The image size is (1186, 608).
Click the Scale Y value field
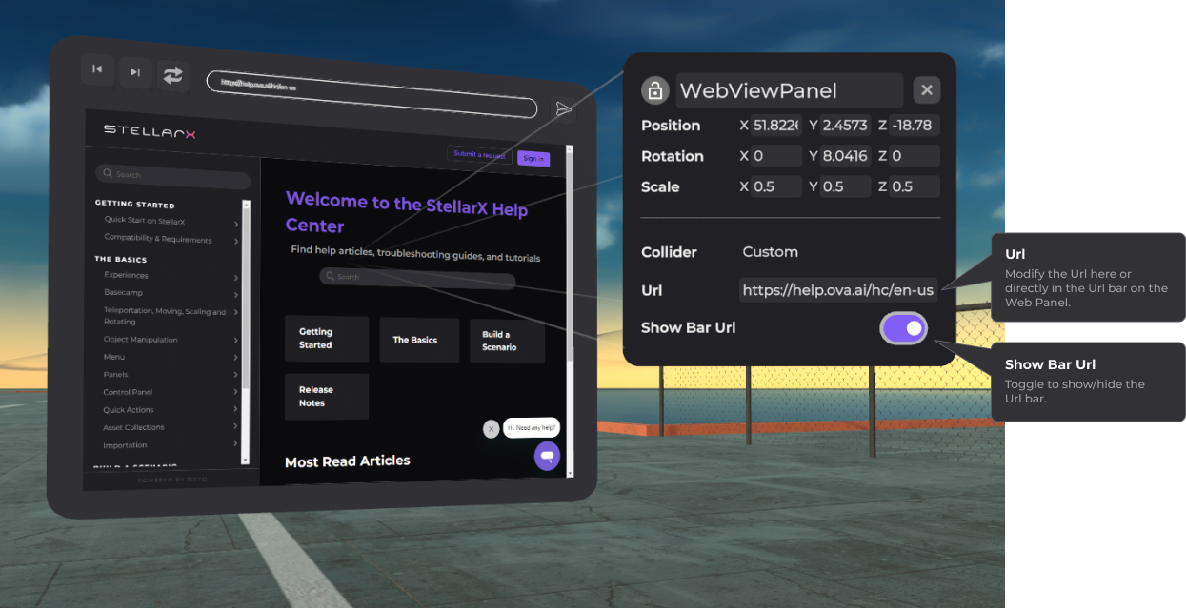coord(846,186)
